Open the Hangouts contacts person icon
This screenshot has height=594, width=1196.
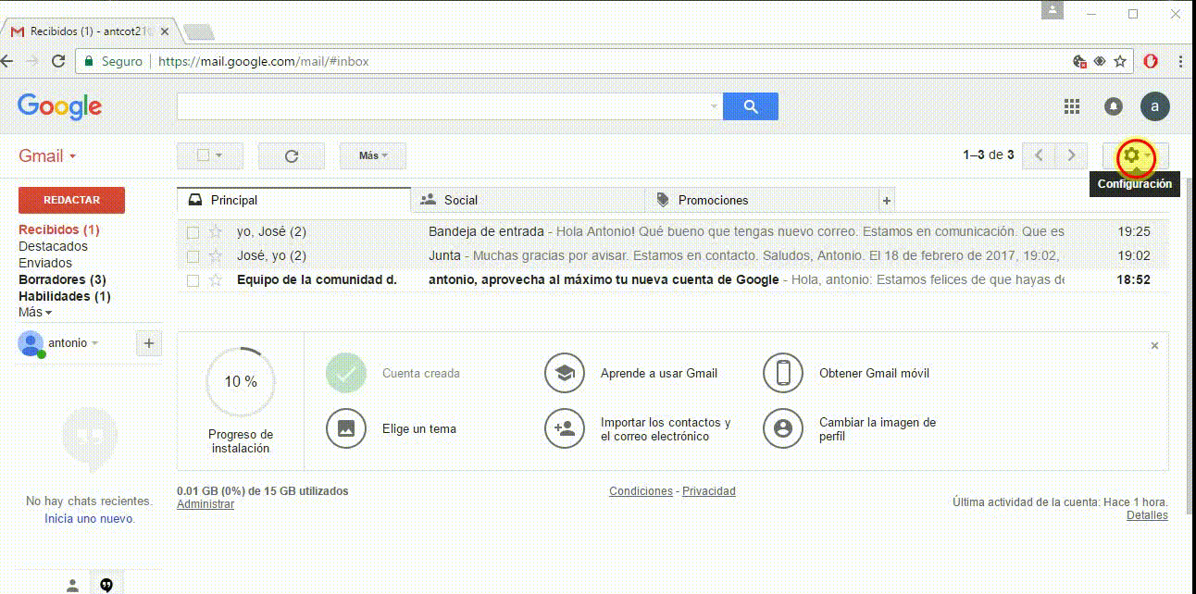(x=72, y=585)
